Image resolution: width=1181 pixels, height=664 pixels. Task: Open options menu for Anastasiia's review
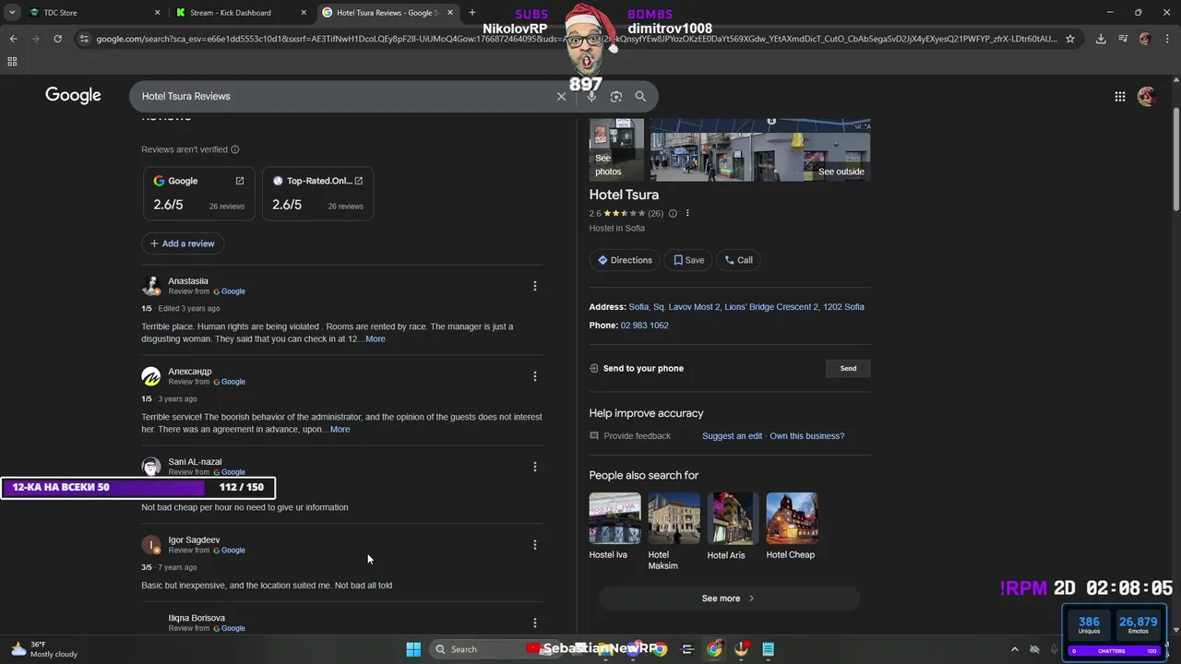(x=534, y=286)
